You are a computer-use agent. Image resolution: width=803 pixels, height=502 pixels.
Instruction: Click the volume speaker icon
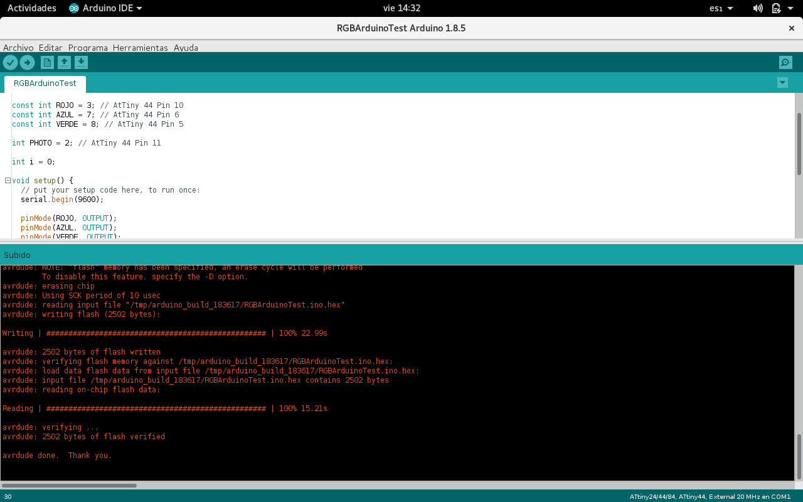click(x=758, y=8)
